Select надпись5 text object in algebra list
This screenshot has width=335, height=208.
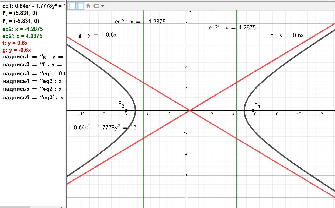[34, 89]
